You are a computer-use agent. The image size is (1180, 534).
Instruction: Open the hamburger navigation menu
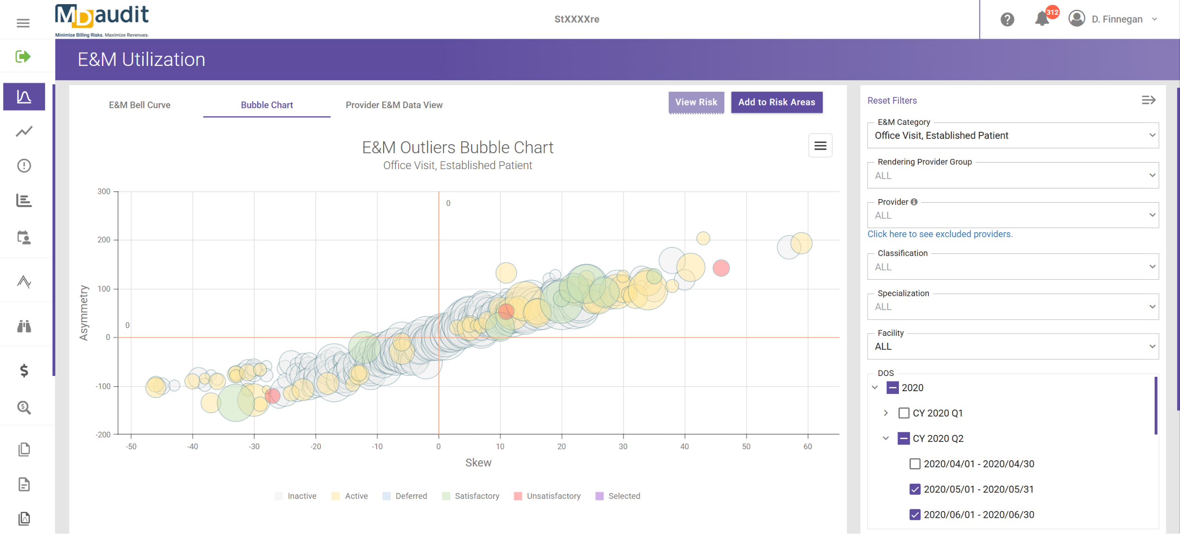23,23
